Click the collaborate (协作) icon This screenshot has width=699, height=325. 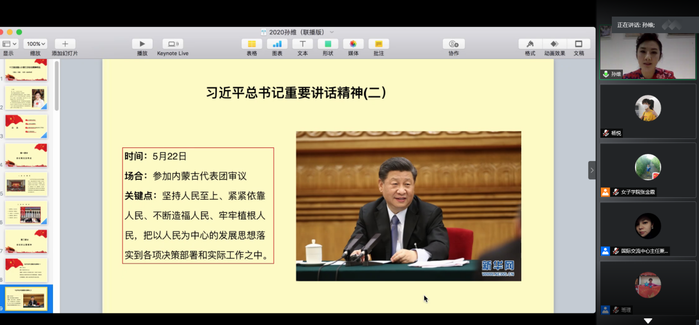[x=453, y=44]
